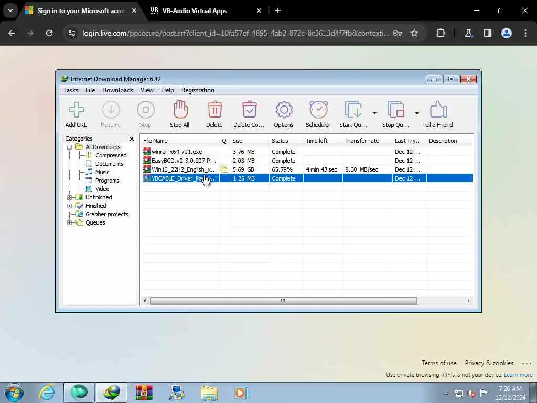This screenshot has width=537, height=403.
Task: Sort by Status column header
Action: (x=286, y=141)
